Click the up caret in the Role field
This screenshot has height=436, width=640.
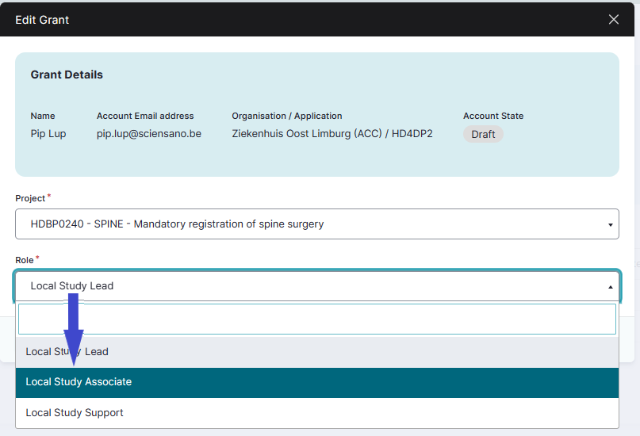tap(610, 287)
